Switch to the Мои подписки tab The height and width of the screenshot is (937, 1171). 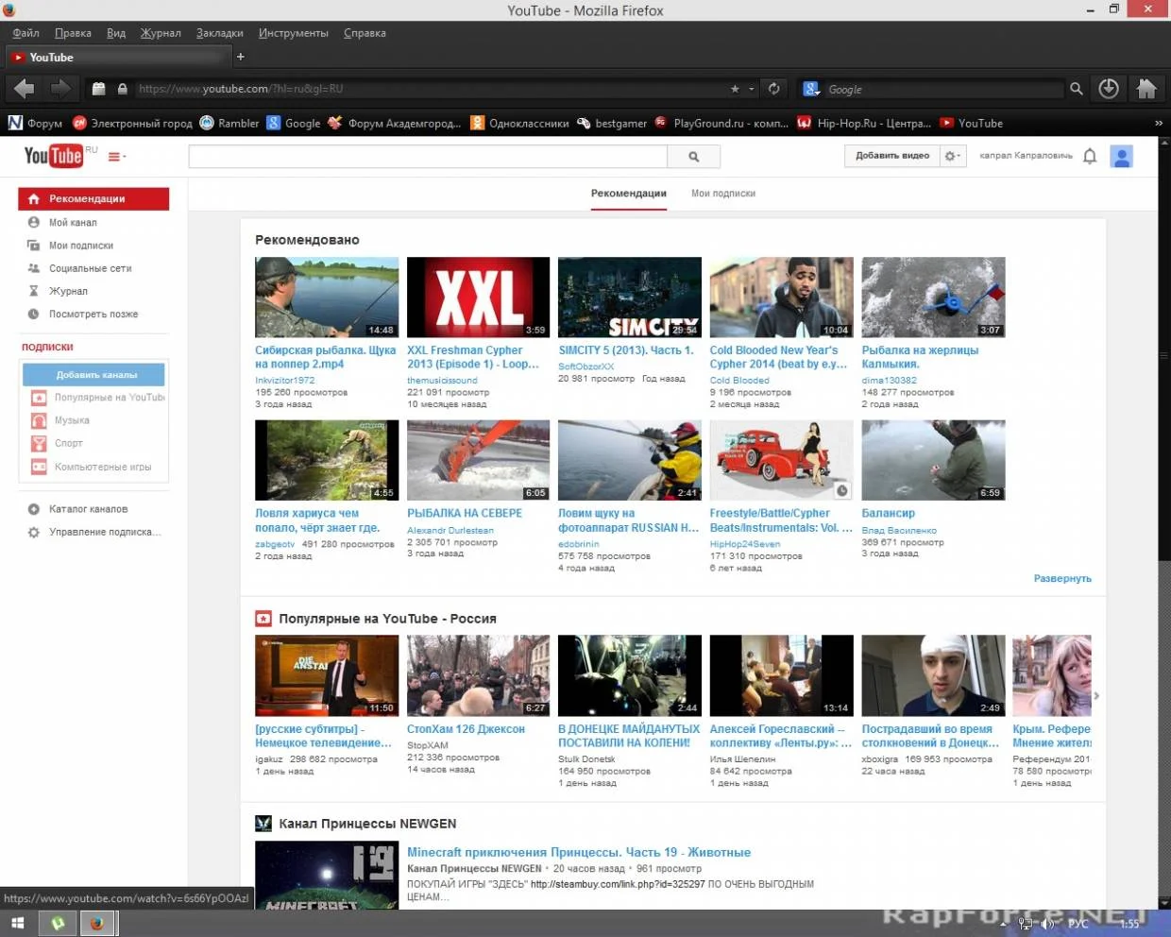[722, 194]
